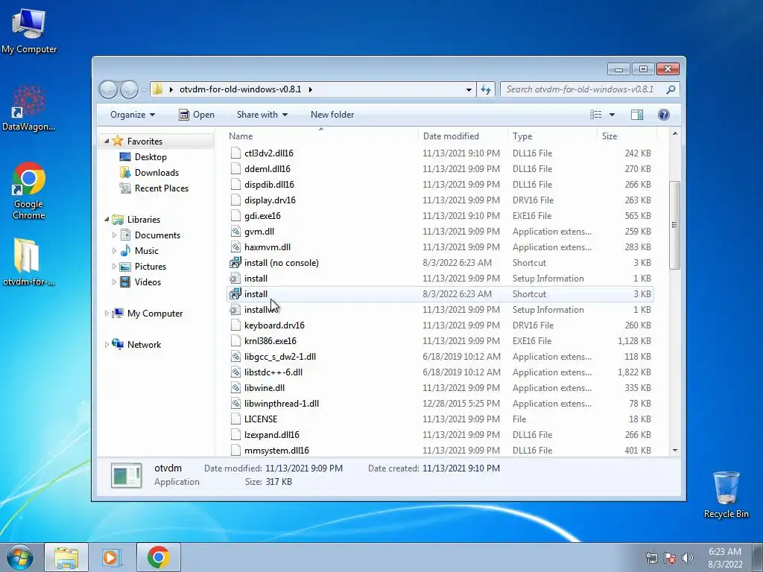This screenshot has width=763, height=572.
Task: Click the Show desktop button
Action: point(757,557)
